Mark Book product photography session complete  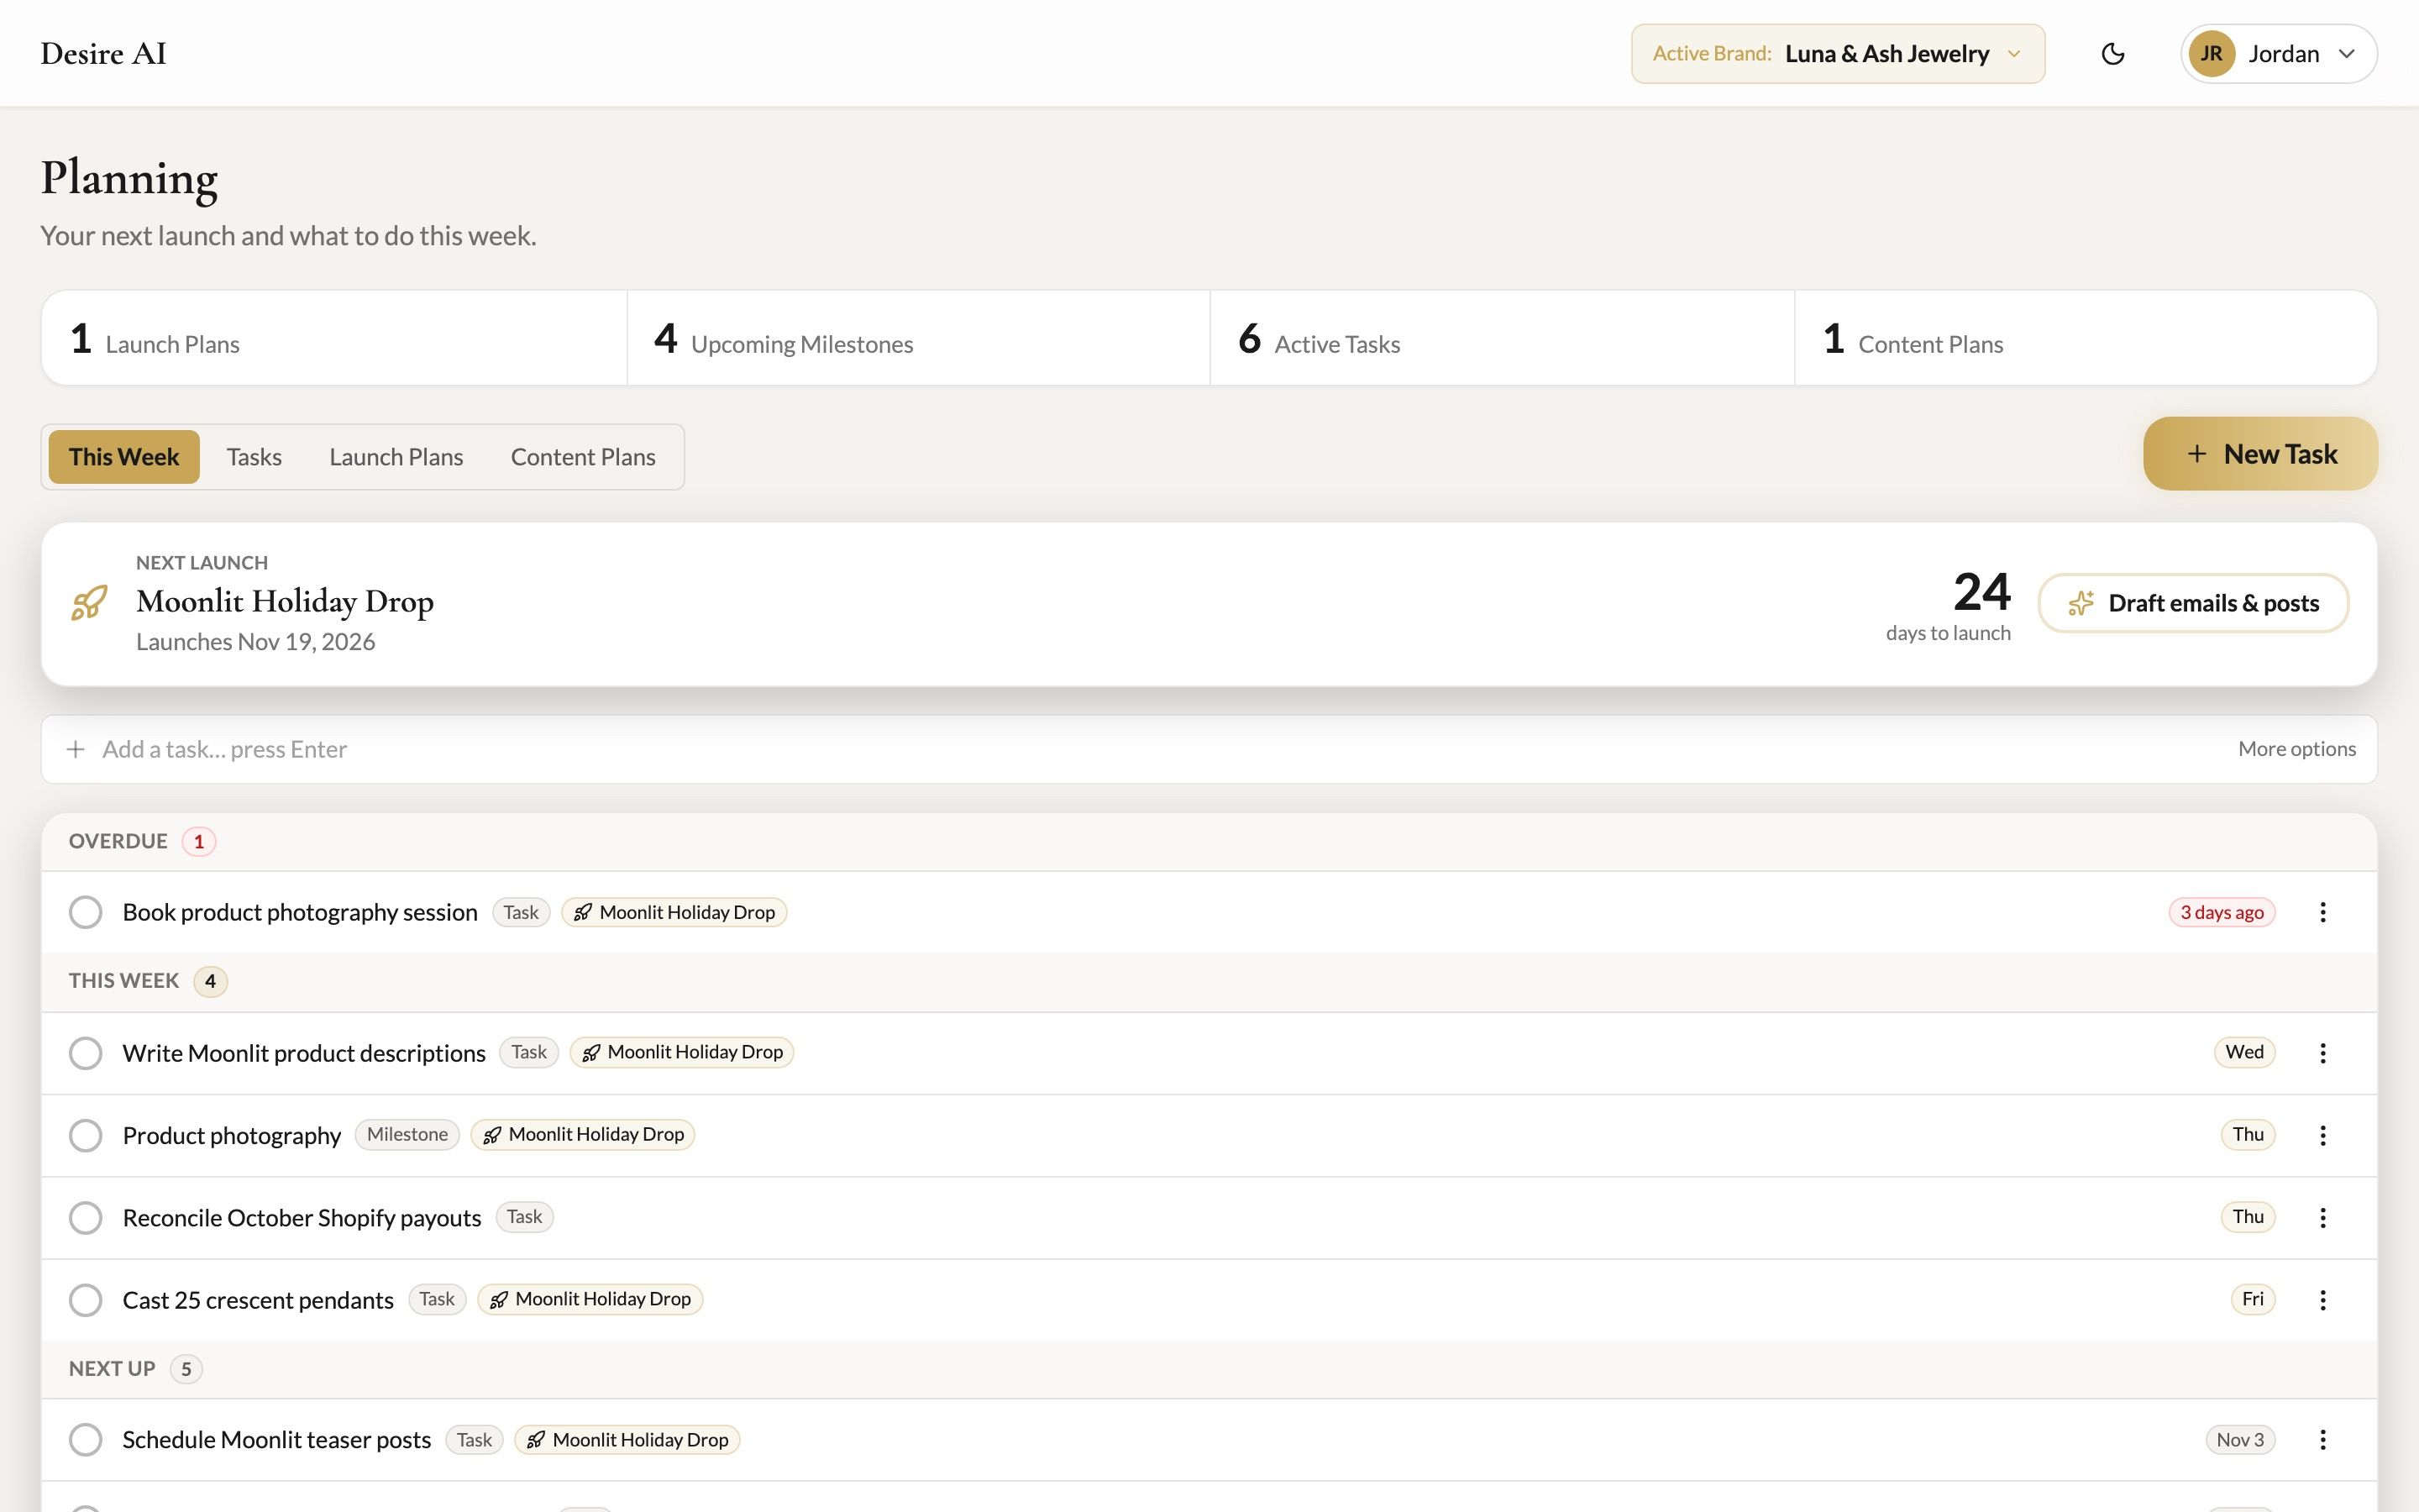[86, 912]
